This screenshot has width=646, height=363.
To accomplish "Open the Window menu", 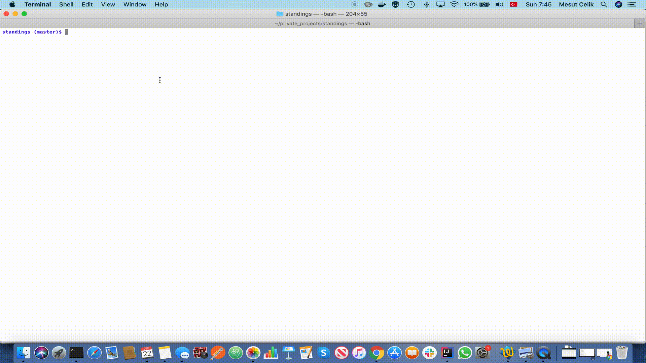I will pyautogui.click(x=135, y=4).
